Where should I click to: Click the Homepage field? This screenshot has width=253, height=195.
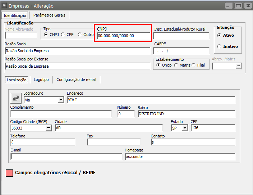(180, 157)
